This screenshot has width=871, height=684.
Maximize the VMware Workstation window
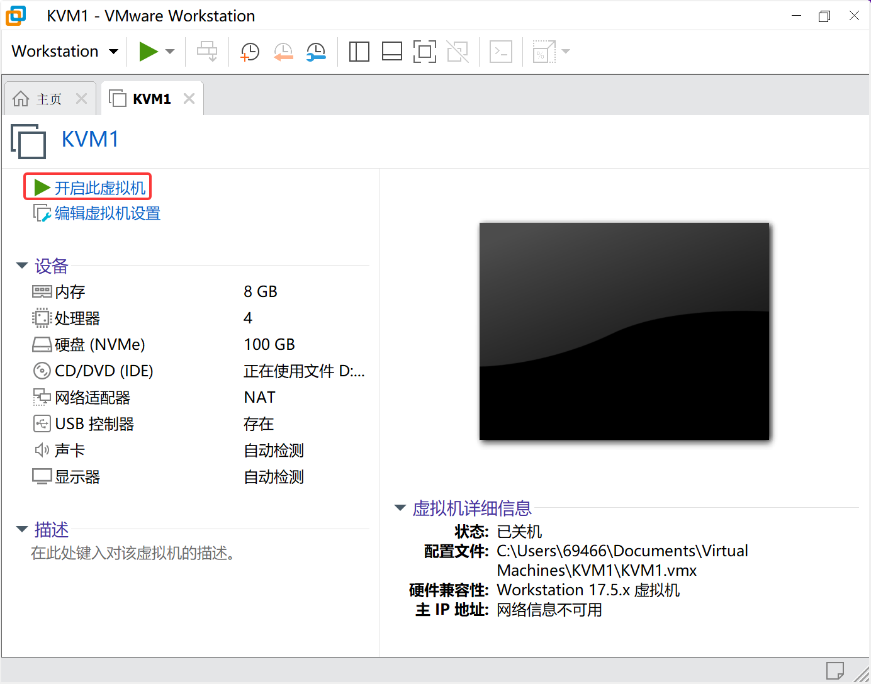coord(824,16)
